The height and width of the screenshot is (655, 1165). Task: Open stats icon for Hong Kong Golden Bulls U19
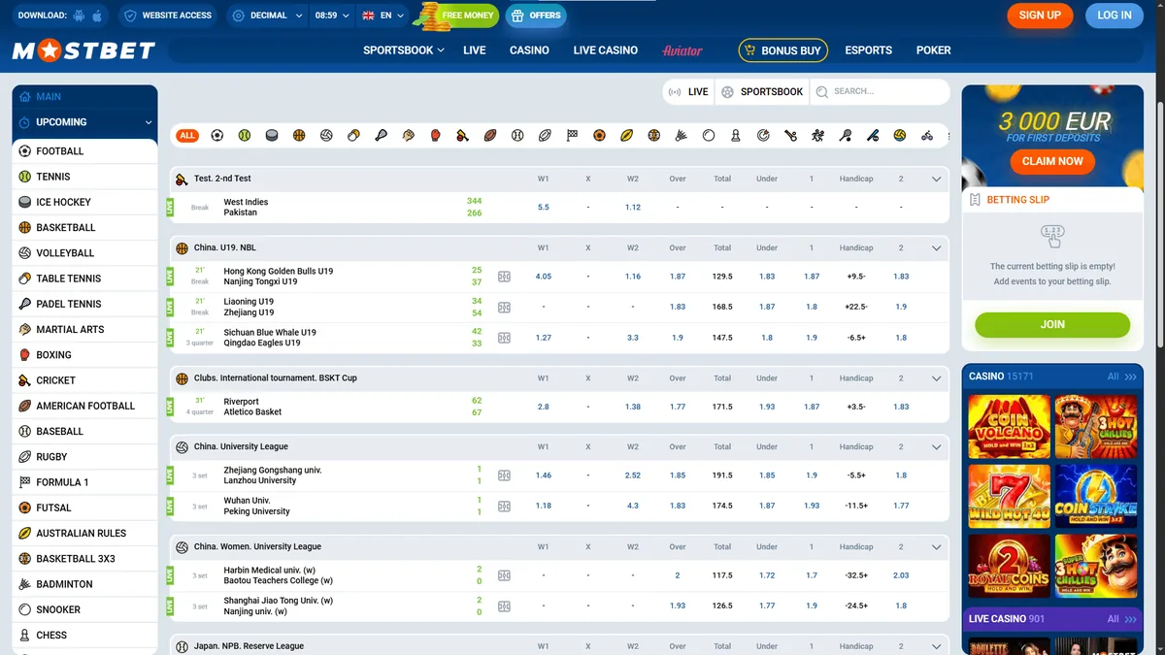pyautogui.click(x=504, y=277)
